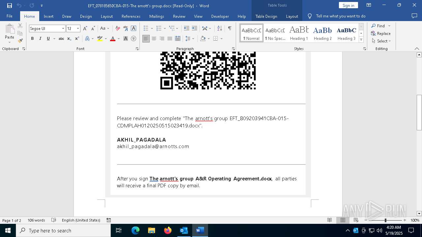Set Justify paragraph alignment
The height and width of the screenshot is (237, 422).
tap(169, 39)
